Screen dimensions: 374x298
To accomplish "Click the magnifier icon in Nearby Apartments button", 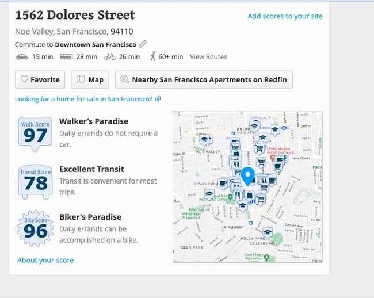I will 124,79.
